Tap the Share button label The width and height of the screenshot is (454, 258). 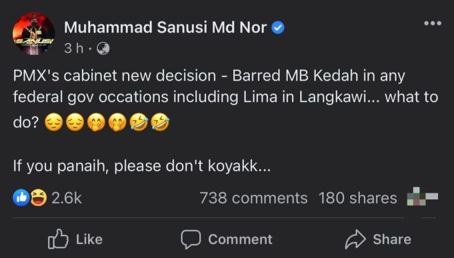click(392, 239)
